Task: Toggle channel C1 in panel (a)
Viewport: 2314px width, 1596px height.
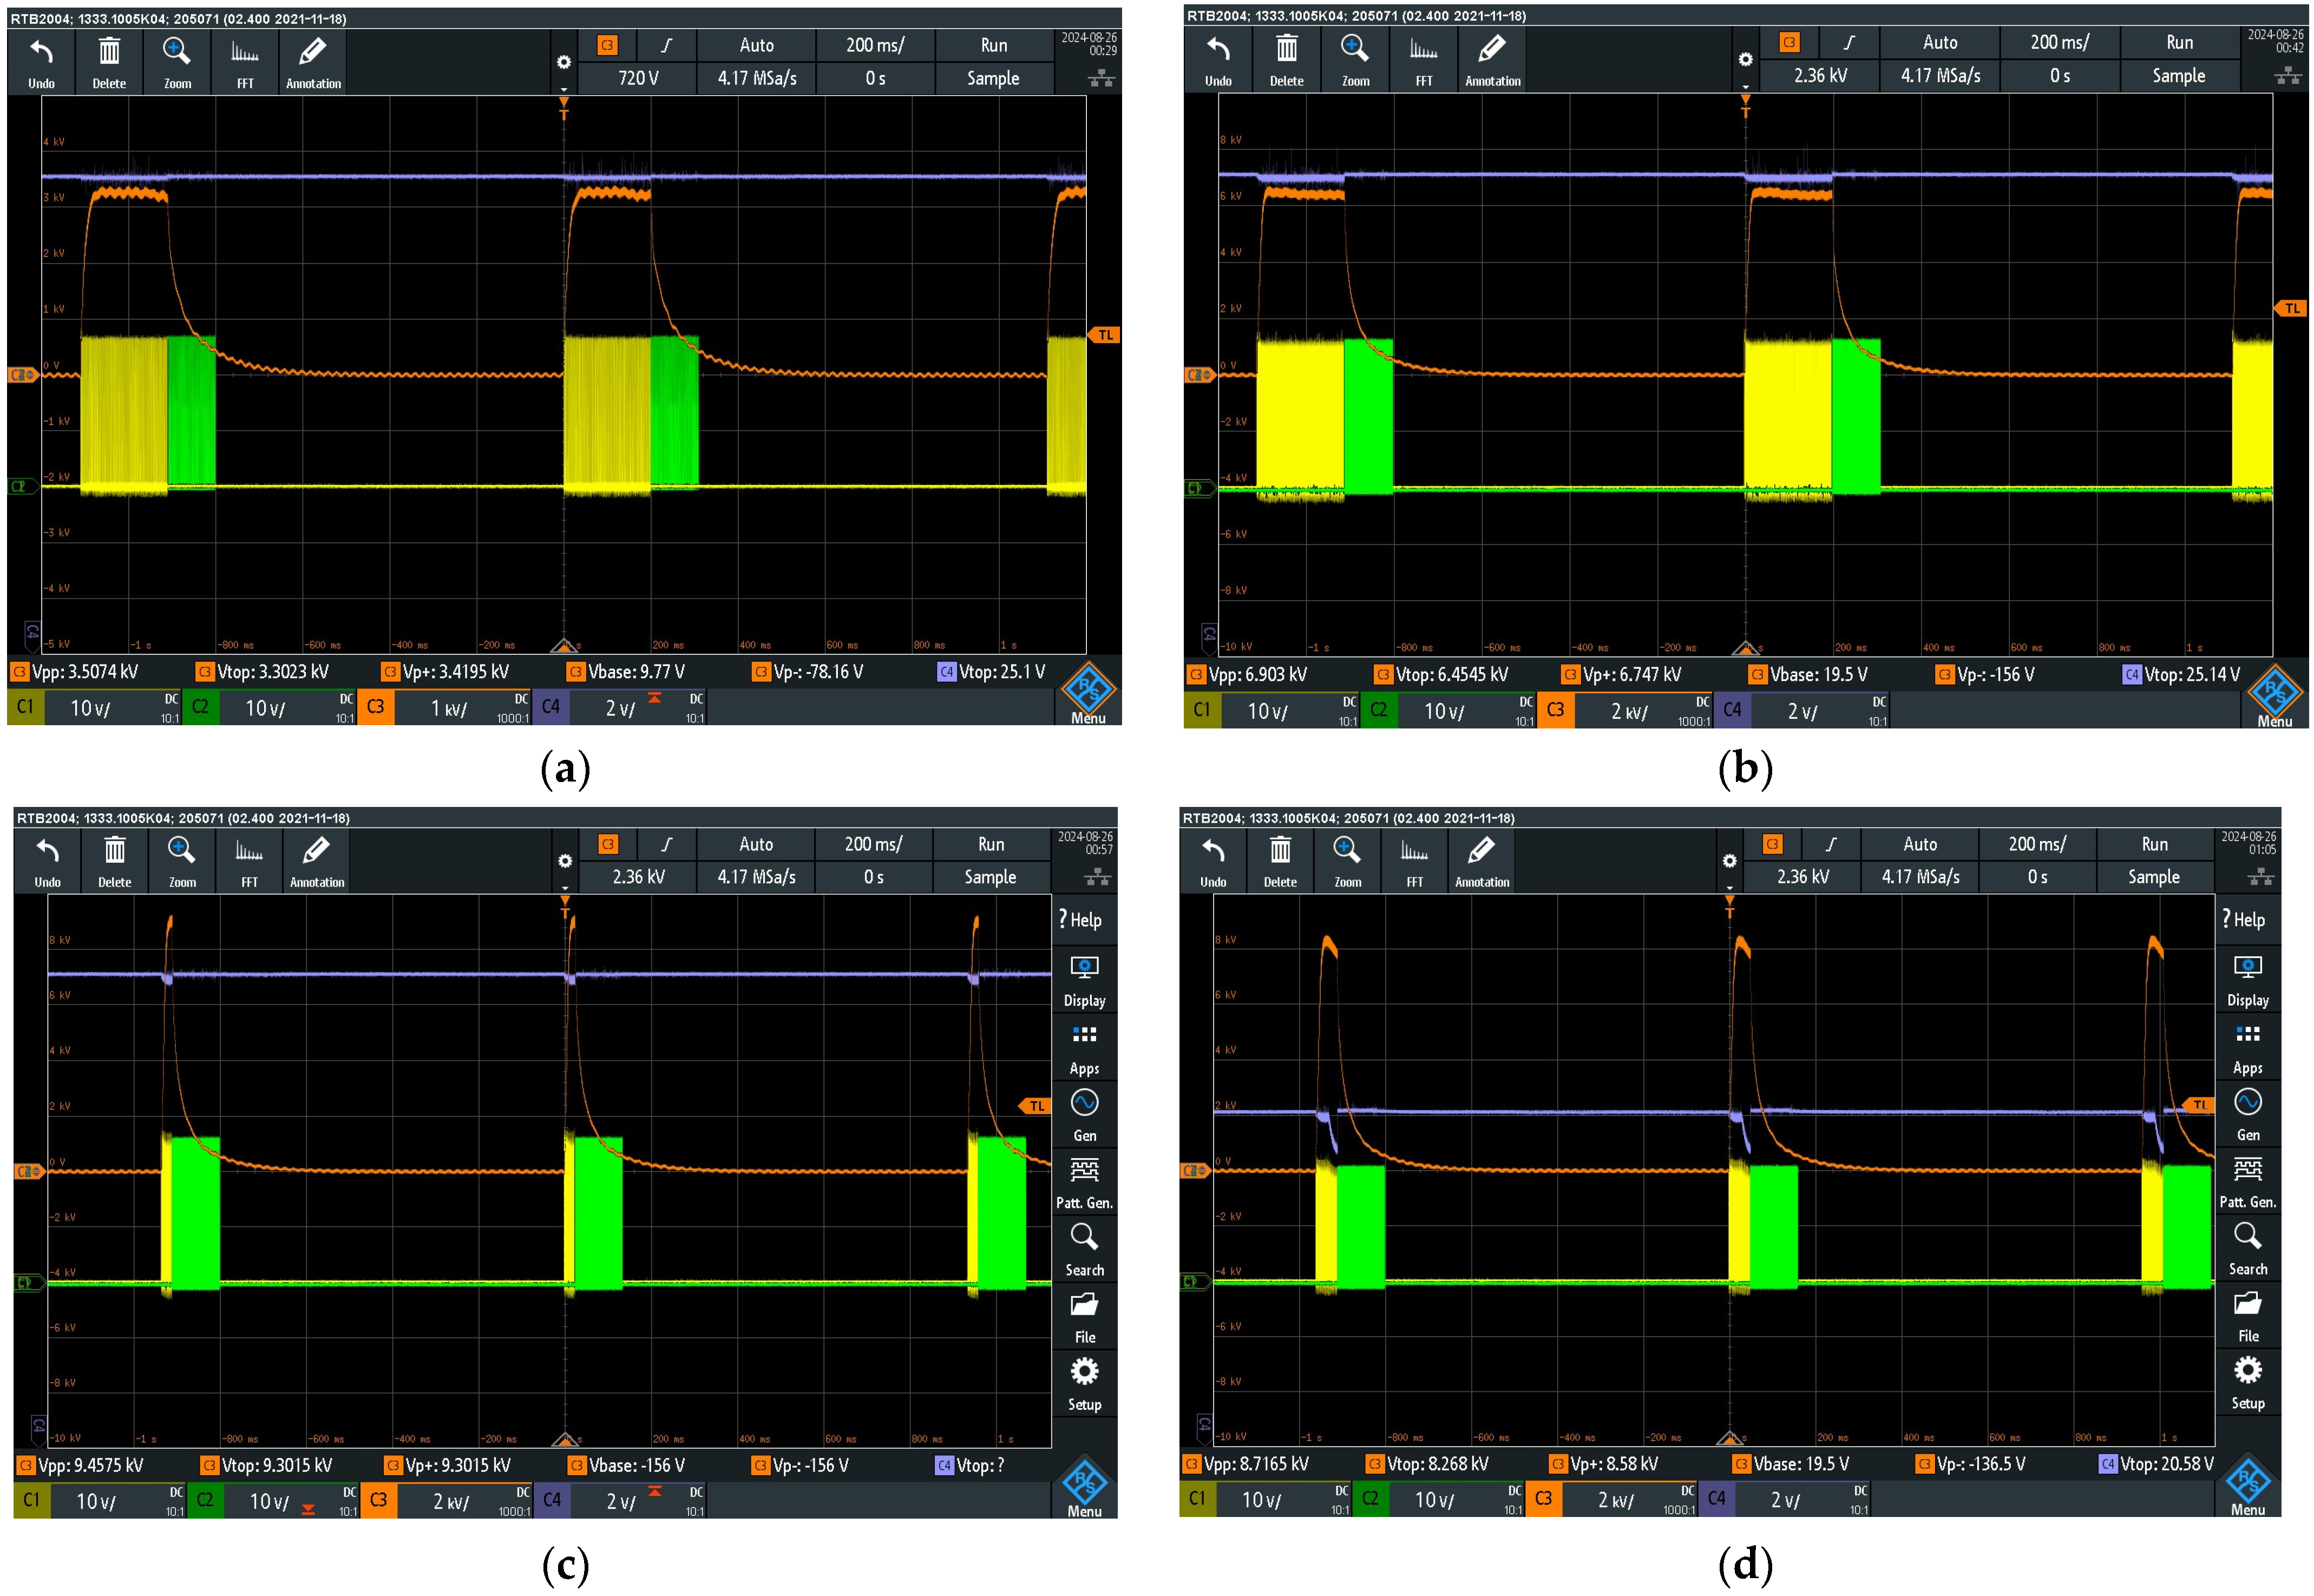Action: pos(26,707)
